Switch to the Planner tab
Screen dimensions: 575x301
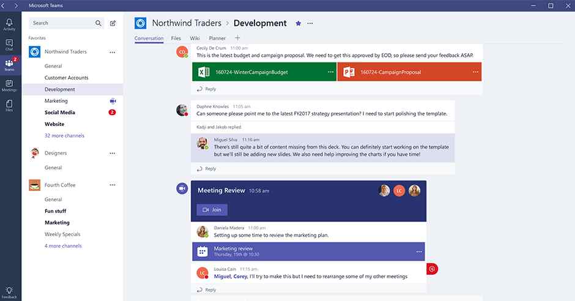[x=217, y=39]
